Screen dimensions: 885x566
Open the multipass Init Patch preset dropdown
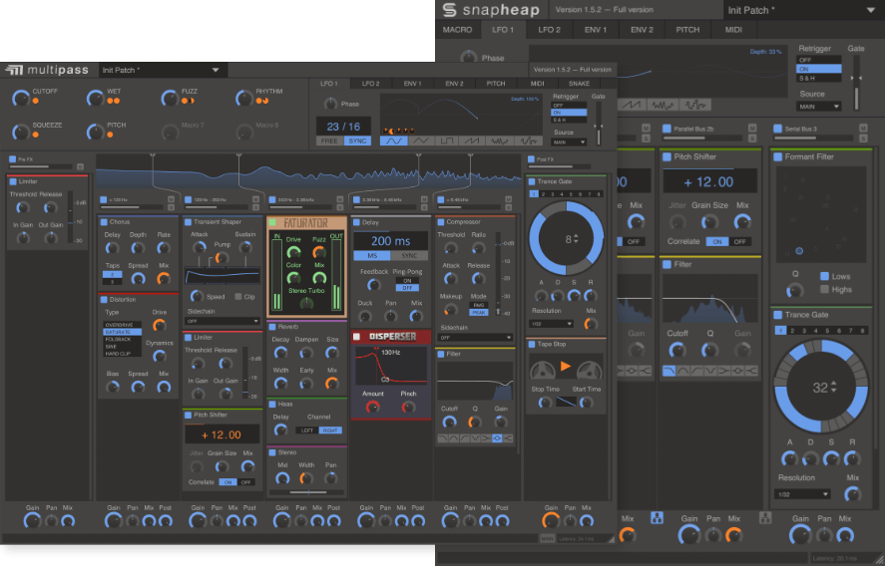[x=160, y=70]
